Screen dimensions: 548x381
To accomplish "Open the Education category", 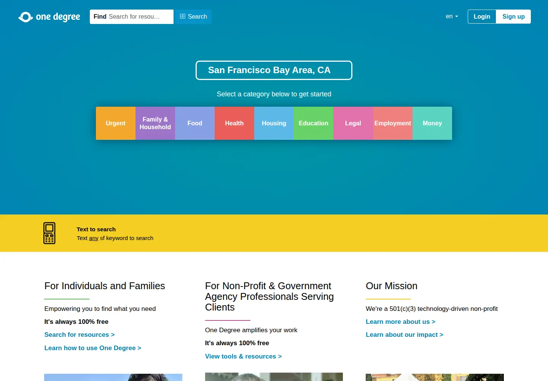I will tap(314, 123).
